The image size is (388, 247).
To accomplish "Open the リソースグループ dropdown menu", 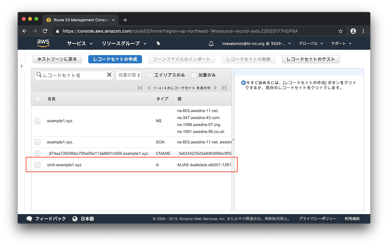I will coord(124,44).
